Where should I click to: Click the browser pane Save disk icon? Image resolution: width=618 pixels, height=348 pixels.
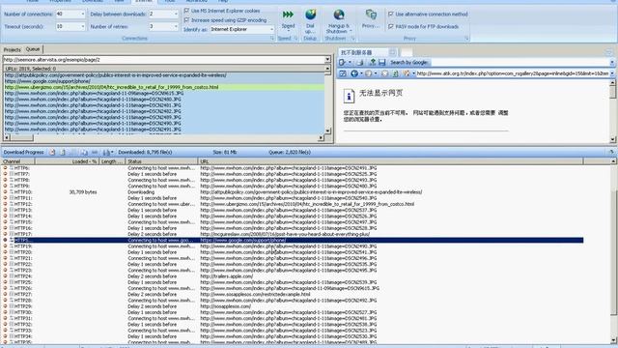(x=382, y=62)
